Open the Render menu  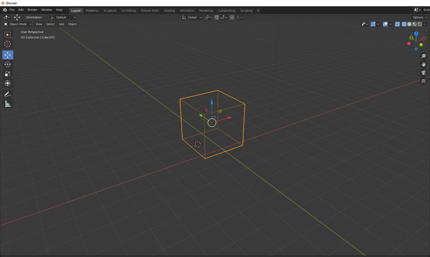coord(32,10)
